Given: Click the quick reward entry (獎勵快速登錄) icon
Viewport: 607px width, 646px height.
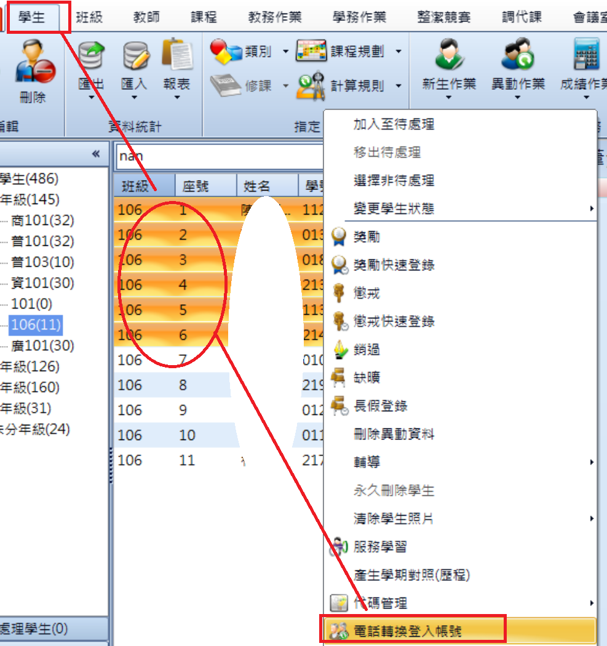Looking at the screenshot, I should (x=339, y=265).
